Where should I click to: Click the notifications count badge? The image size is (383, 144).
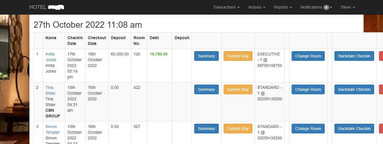point(326,7)
